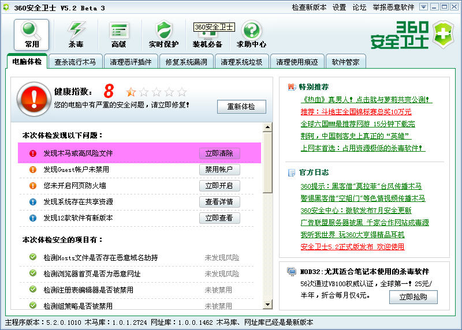Switch to 软件管家 tab

pyautogui.click(x=345, y=62)
